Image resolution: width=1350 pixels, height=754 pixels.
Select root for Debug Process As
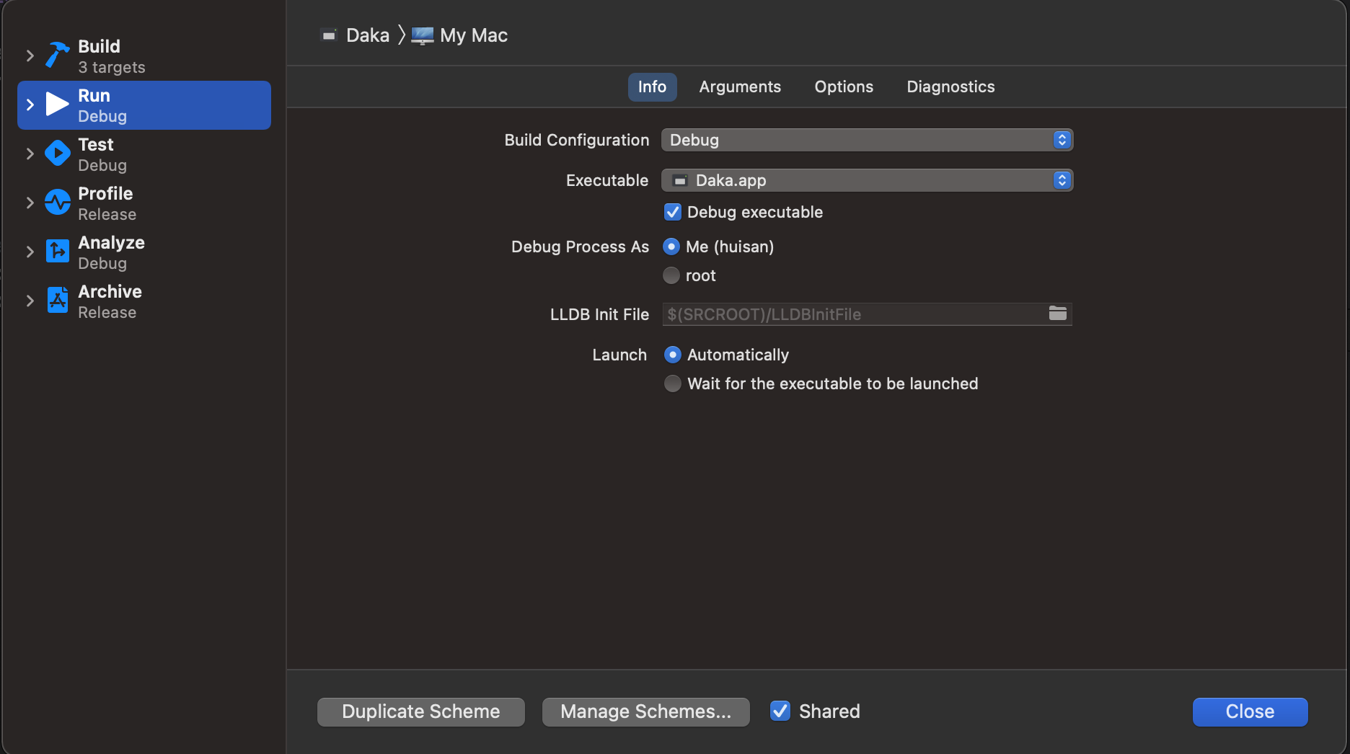point(671,275)
